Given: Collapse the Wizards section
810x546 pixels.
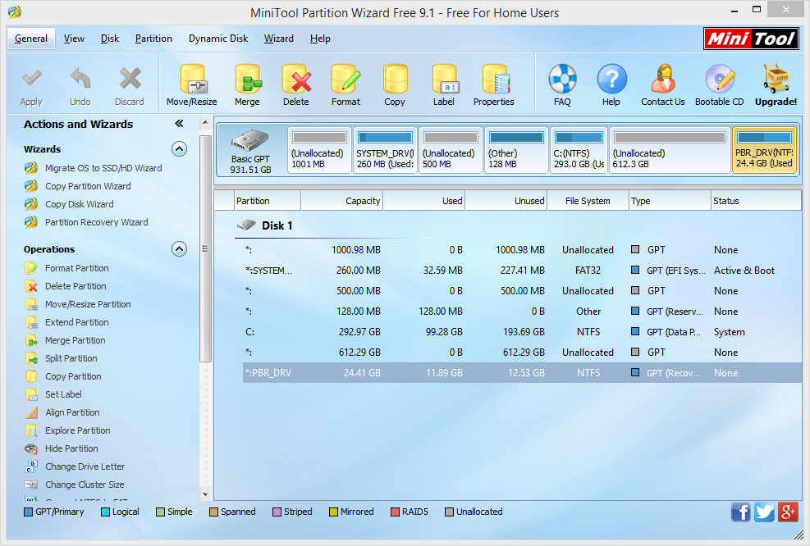Looking at the screenshot, I should click(x=179, y=149).
